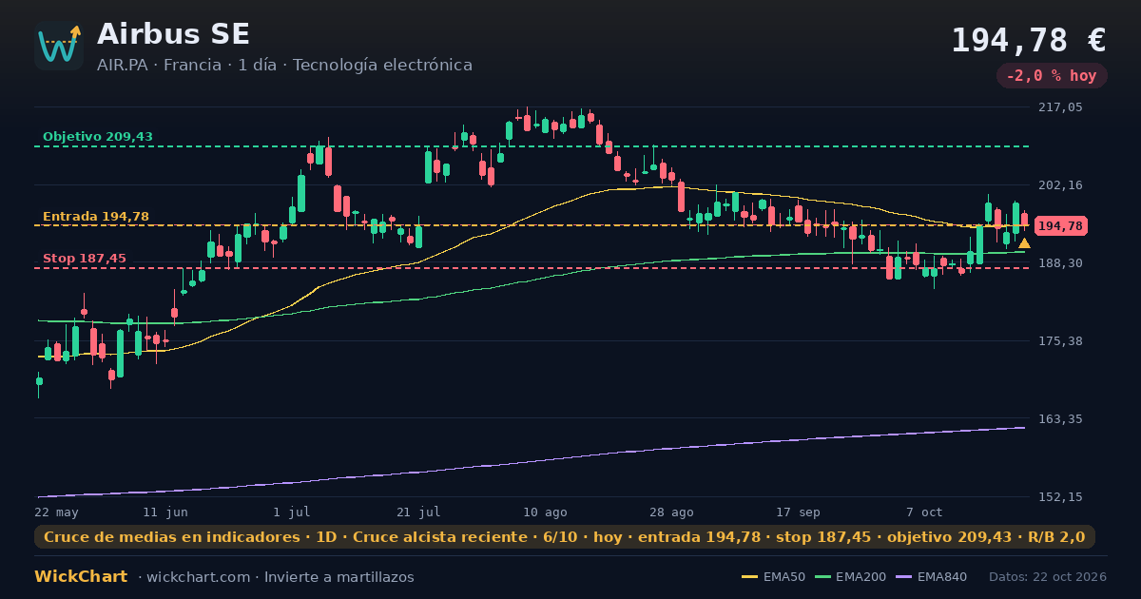Click the 10 ago date axis label
The width and height of the screenshot is (1141, 599).
pyautogui.click(x=545, y=512)
